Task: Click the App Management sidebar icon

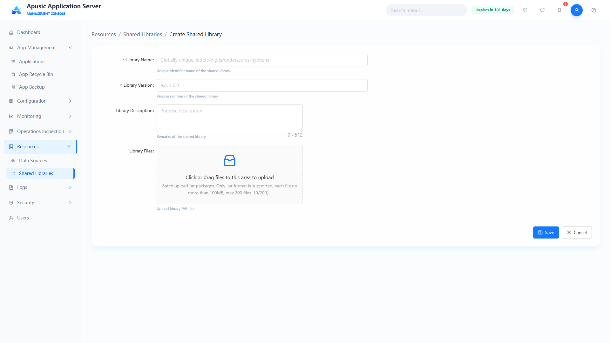Action: pyautogui.click(x=11, y=48)
